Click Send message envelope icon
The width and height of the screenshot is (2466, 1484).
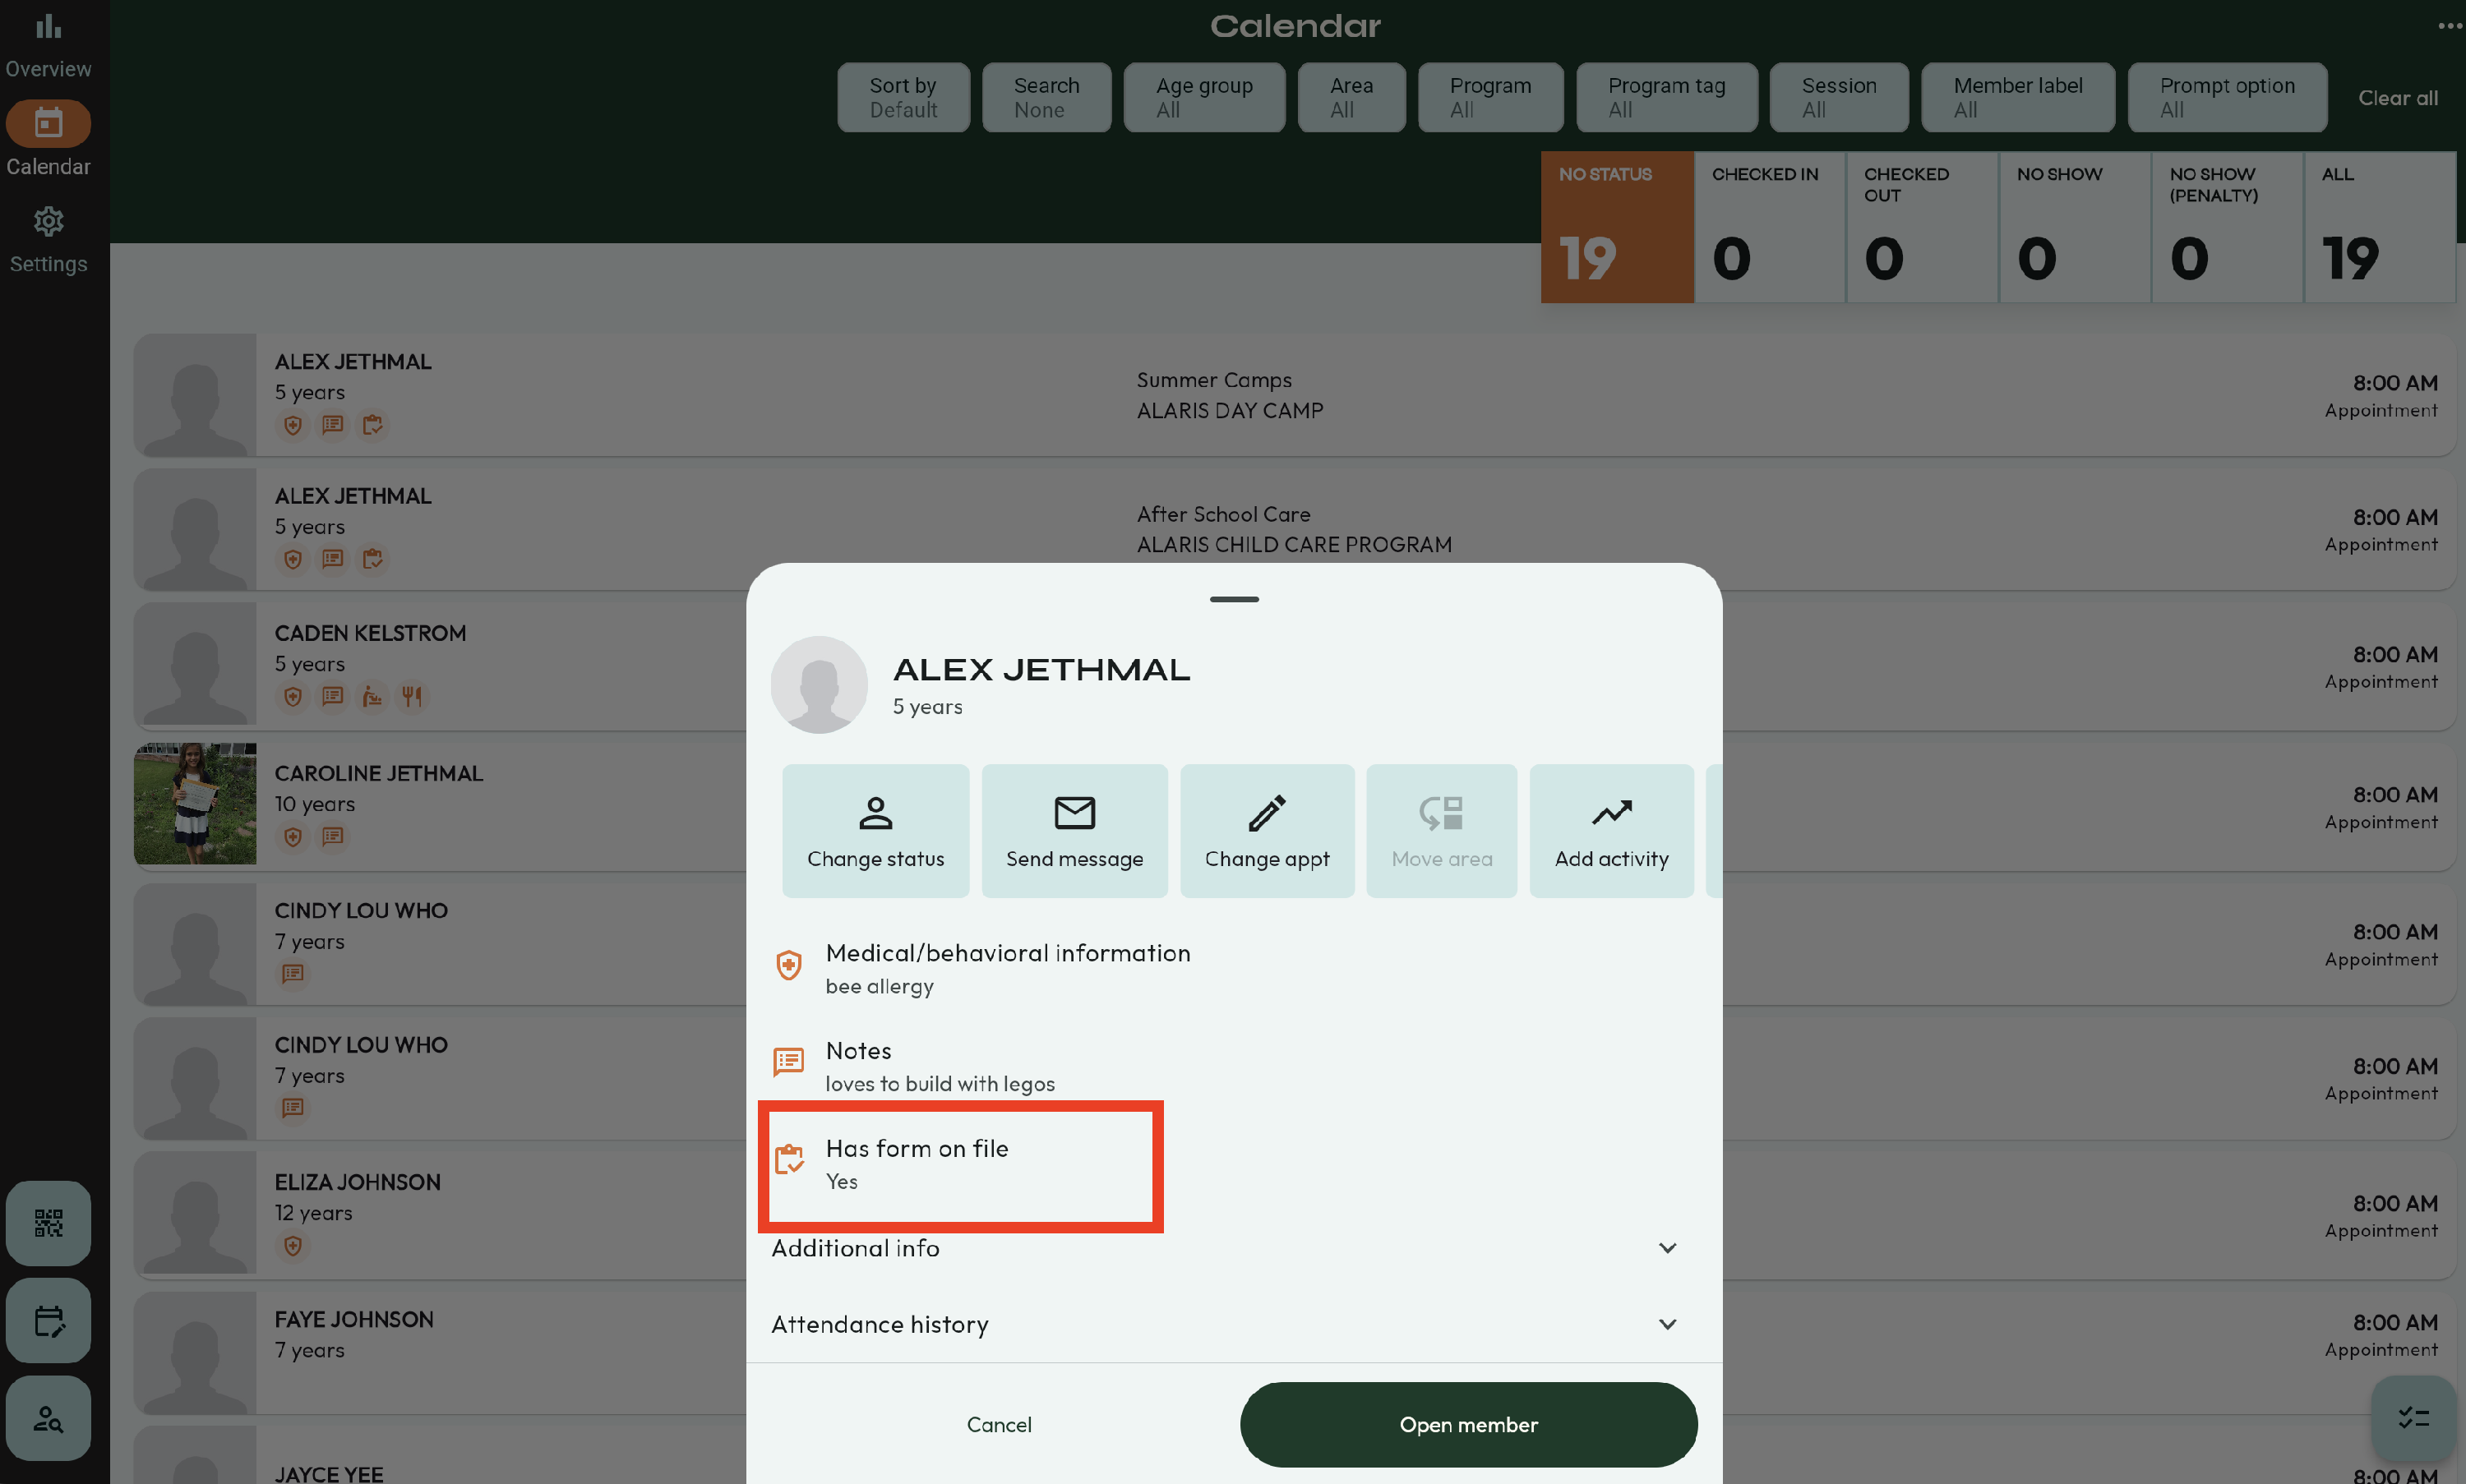coord(1074,813)
